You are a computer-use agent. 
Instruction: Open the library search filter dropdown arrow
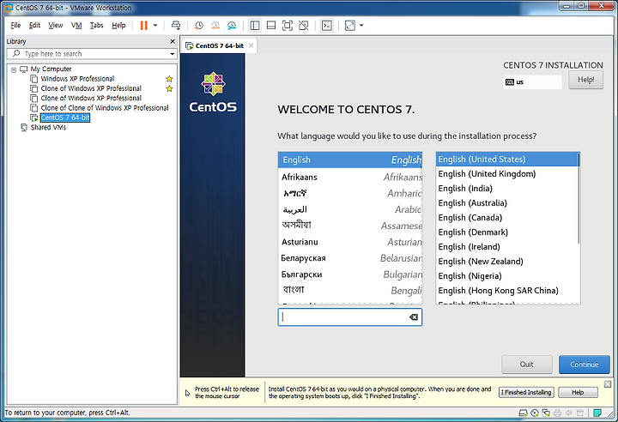tap(173, 54)
